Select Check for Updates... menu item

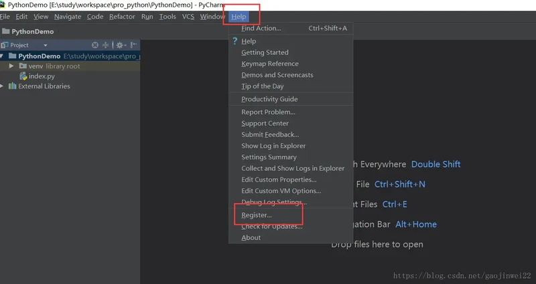pyautogui.click(x=271, y=226)
